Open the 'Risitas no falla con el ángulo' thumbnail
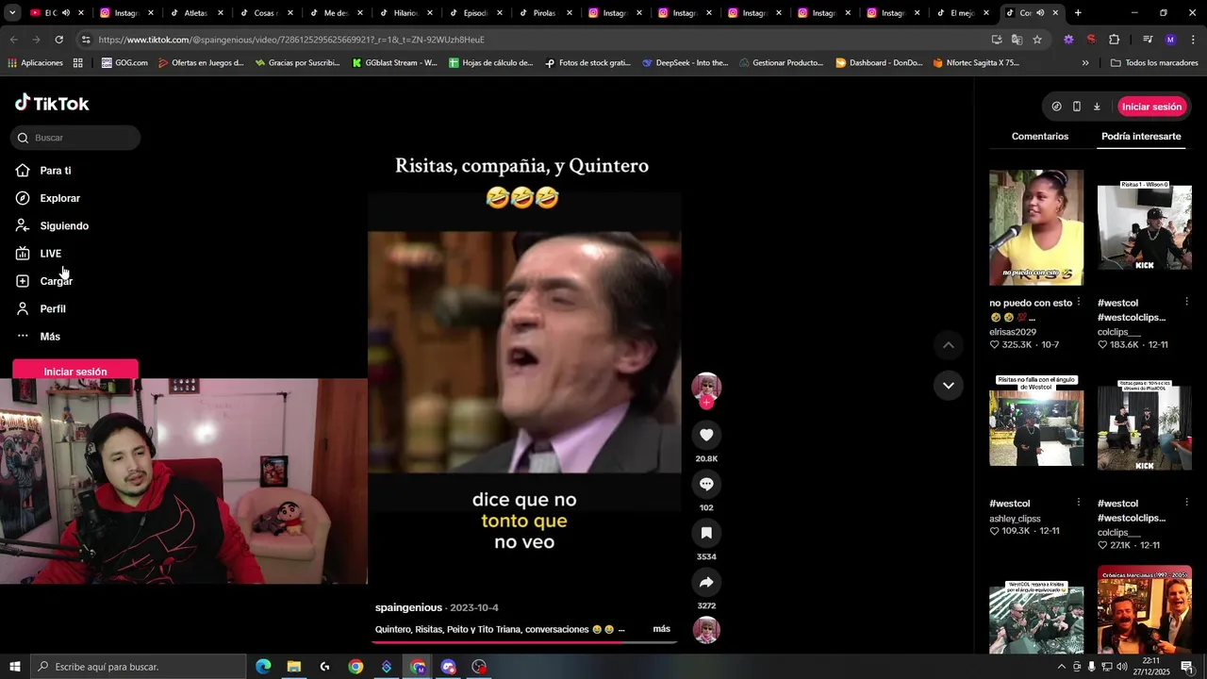The width and height of the screenshot is (1207, 679). (1036, 421)
